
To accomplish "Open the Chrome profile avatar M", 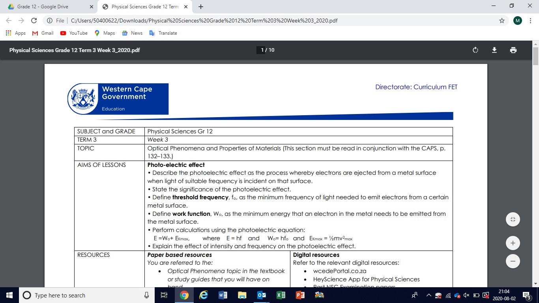I will (x=517, y=21).
